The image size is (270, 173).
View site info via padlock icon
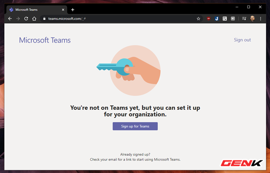point(43,19)
